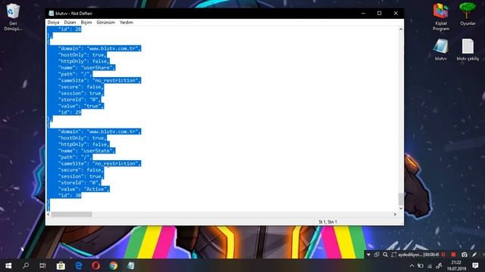
Task: Select the blutvv notepad file on desktop
Action: (x=441, y=49)
